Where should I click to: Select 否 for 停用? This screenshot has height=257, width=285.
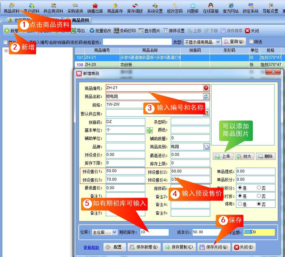click(x=259, y=204)
